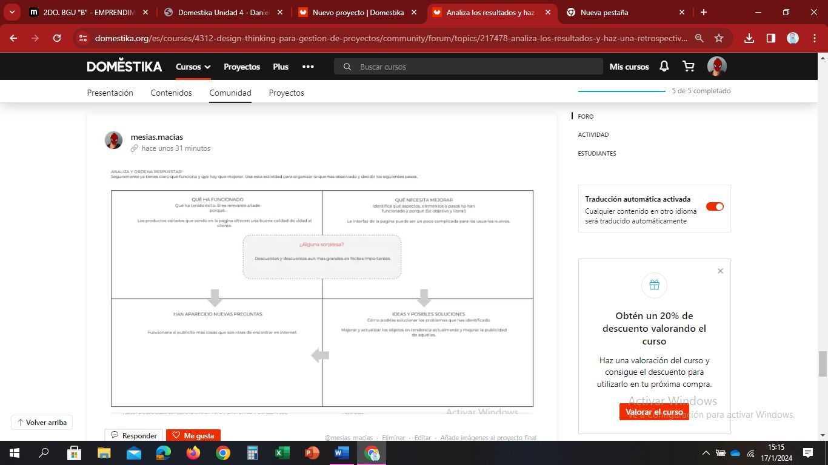Click the Responder button
The width and height of the screenshot is (828, 465).
click(x=134, y=435)
